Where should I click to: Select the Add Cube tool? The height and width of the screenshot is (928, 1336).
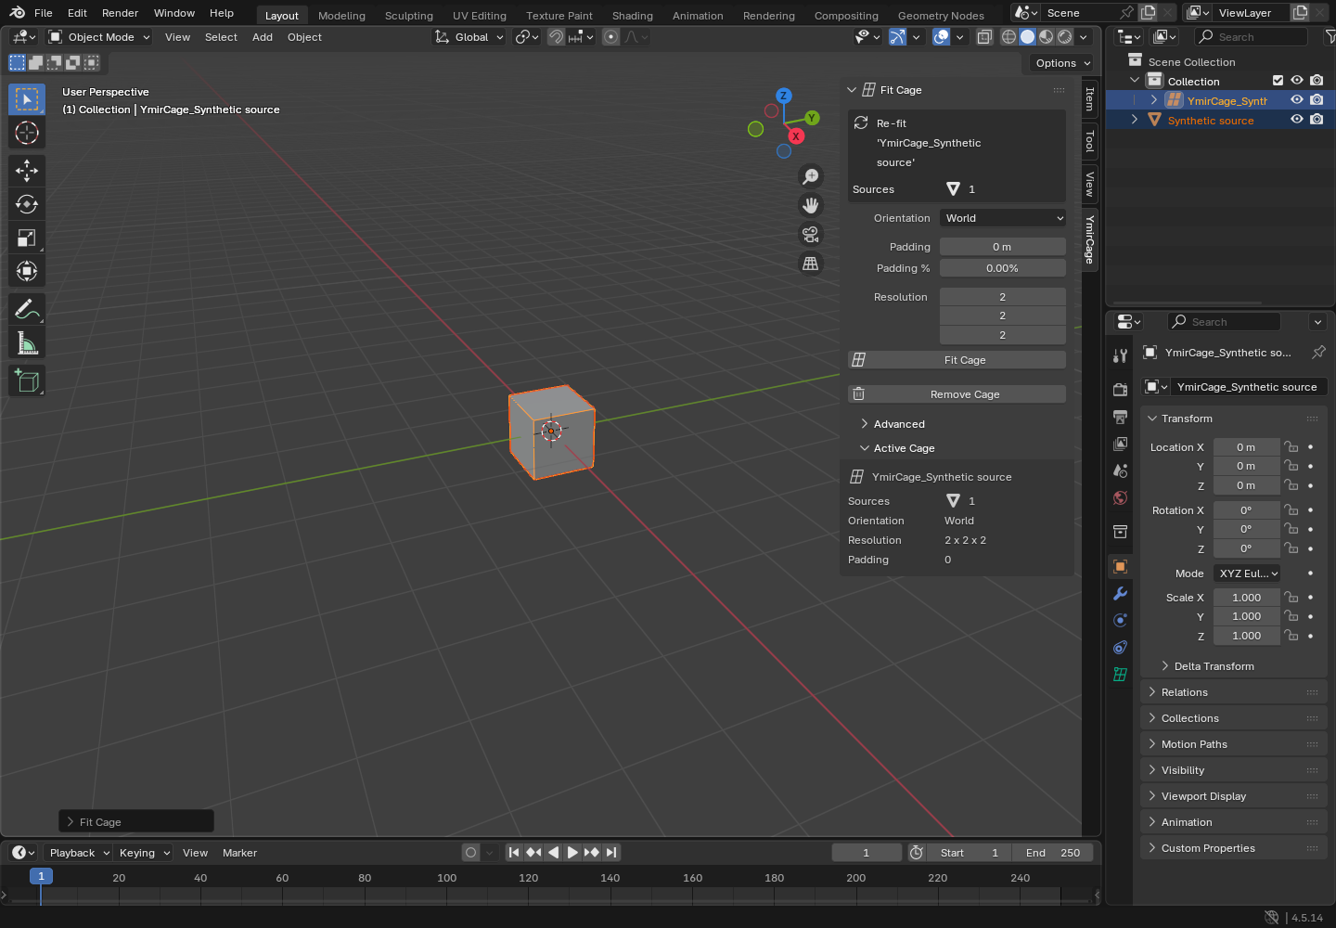(x=27, y=380)
